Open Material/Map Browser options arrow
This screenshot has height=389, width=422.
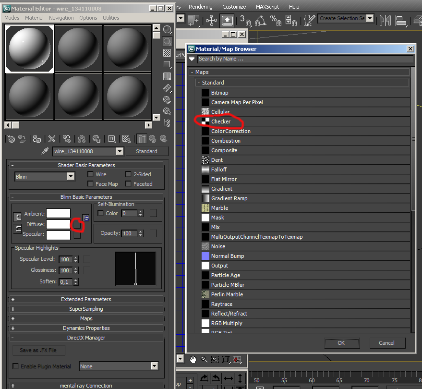(x=192, y=59)
